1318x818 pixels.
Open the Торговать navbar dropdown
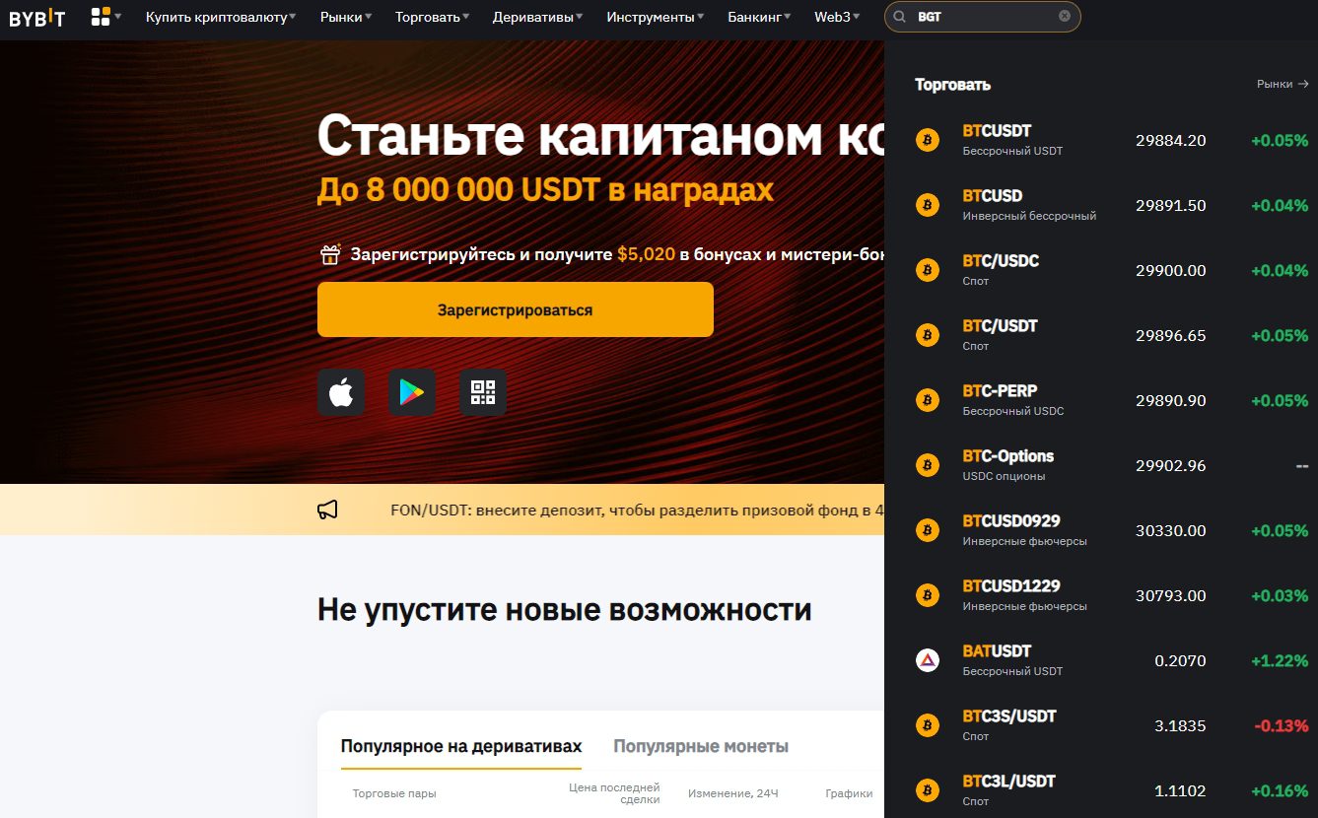tap(432, 17)
